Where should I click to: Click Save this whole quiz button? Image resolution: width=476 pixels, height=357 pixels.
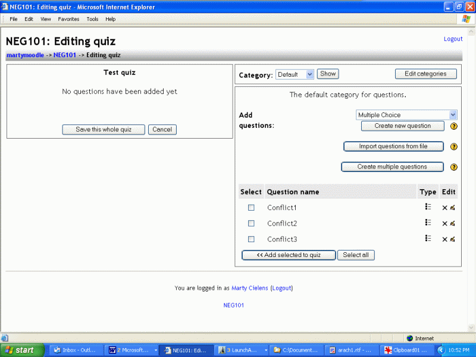pos(104,130)
